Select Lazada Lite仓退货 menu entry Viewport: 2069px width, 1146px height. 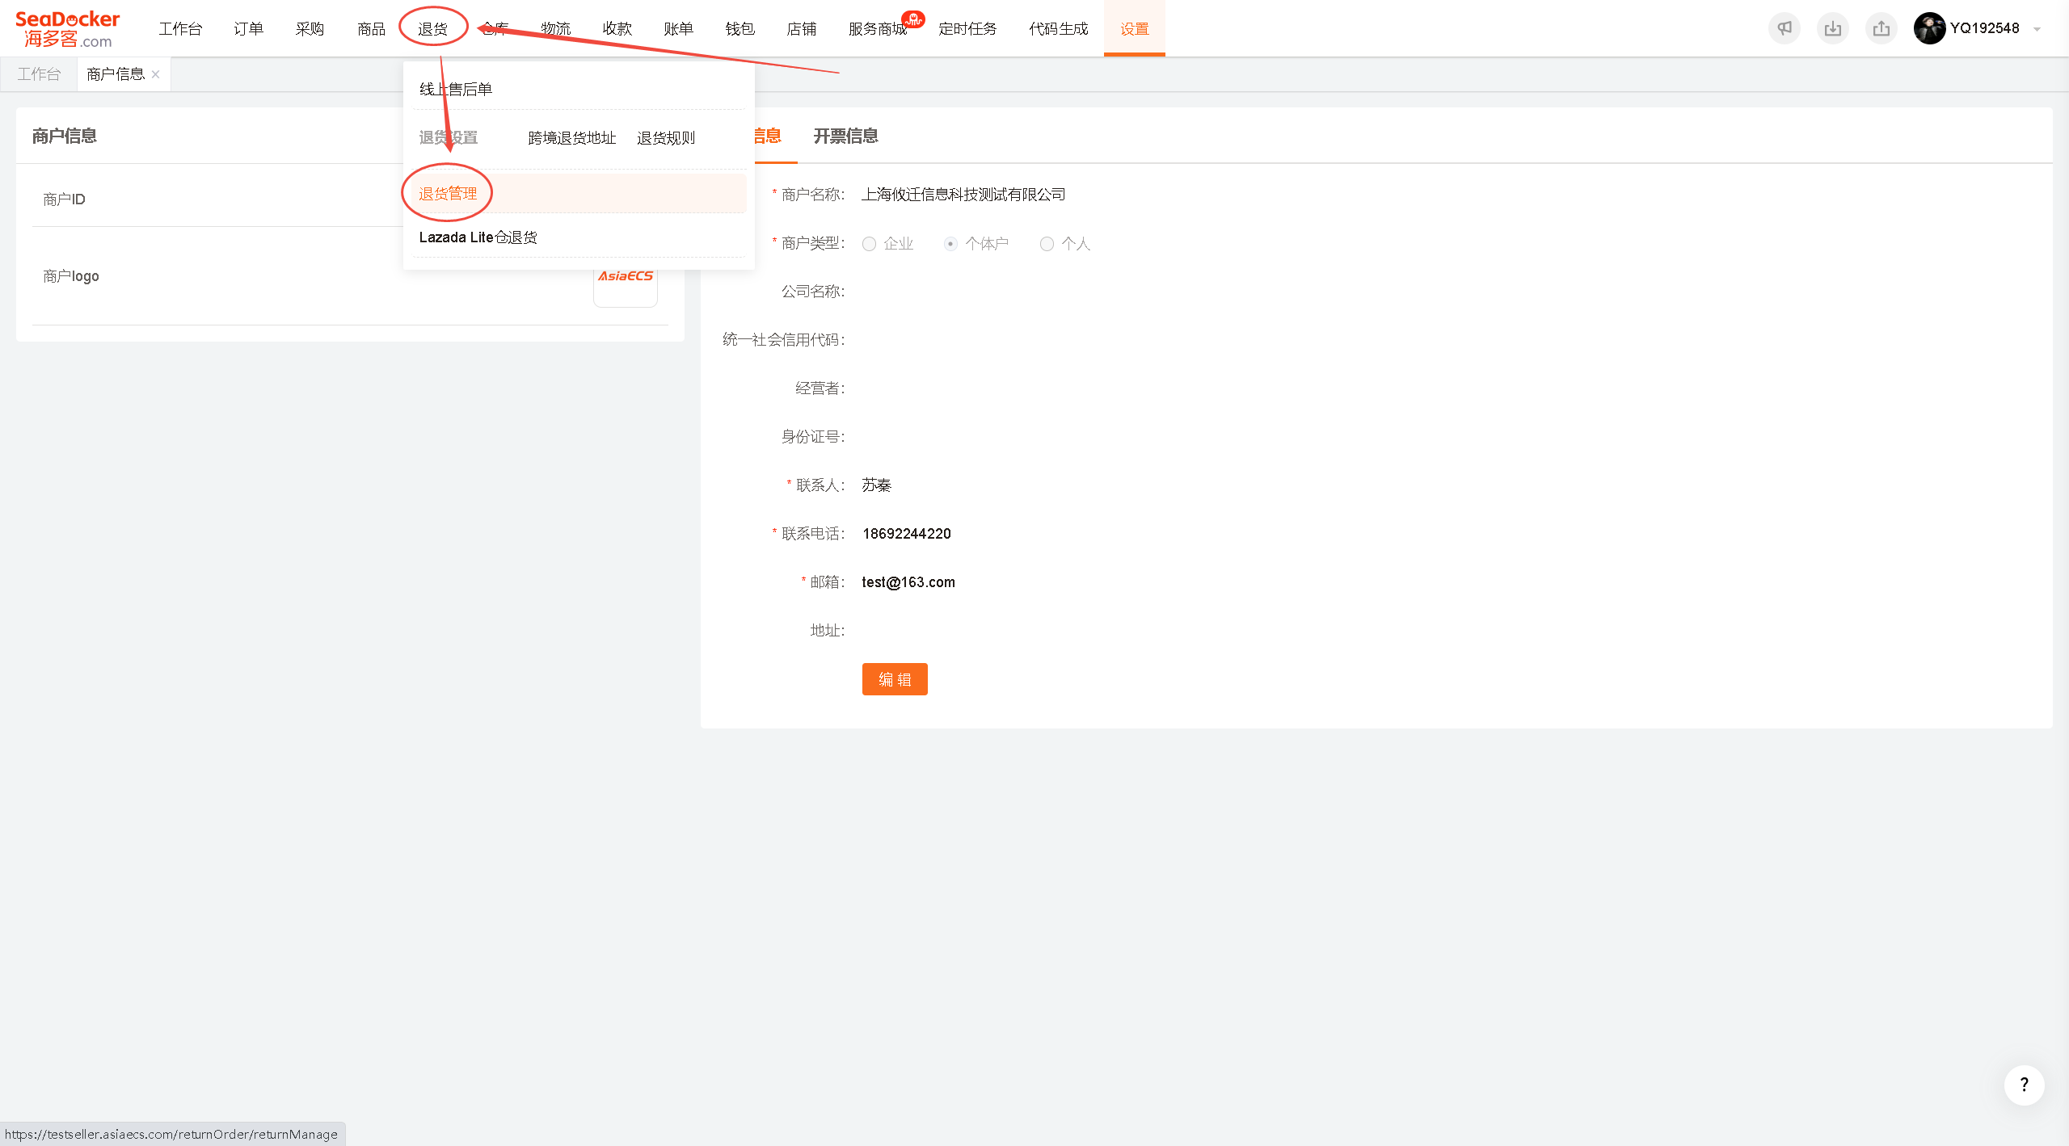(x=478, y=237)
